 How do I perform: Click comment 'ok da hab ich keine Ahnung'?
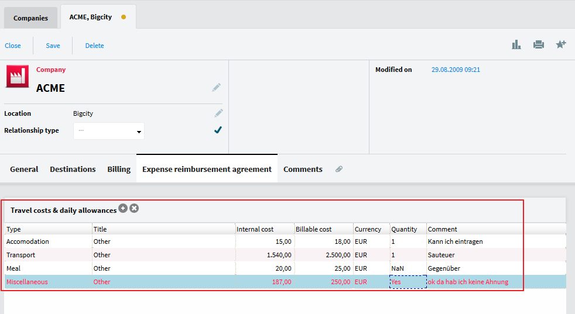click(x=468, y=282)
